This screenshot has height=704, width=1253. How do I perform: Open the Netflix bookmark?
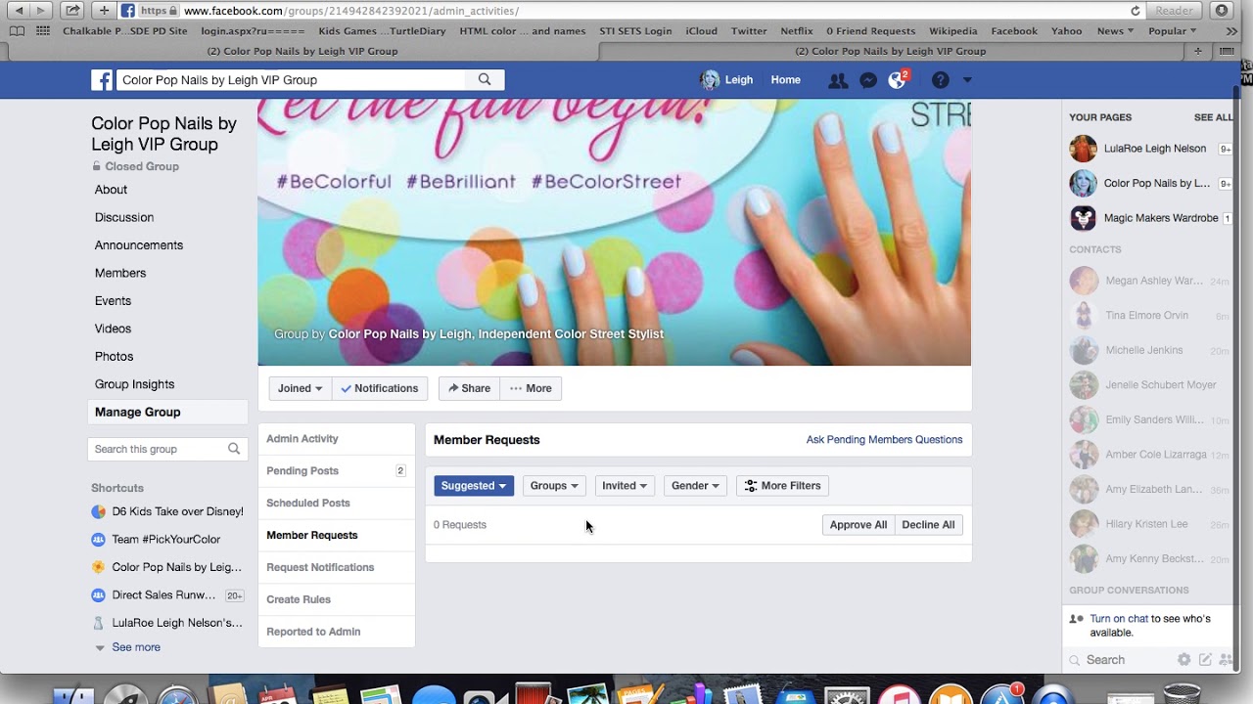tap(797, 31)
